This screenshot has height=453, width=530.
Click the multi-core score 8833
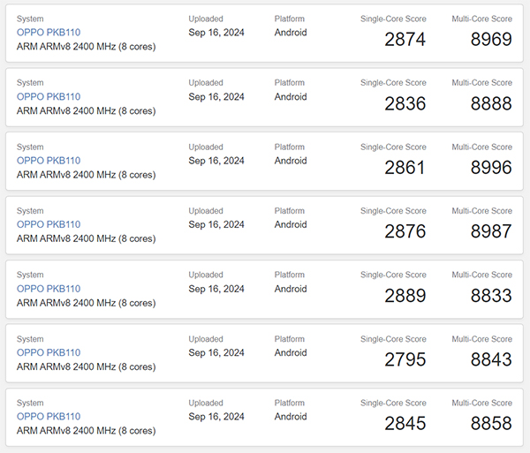[x=491, y=296]
